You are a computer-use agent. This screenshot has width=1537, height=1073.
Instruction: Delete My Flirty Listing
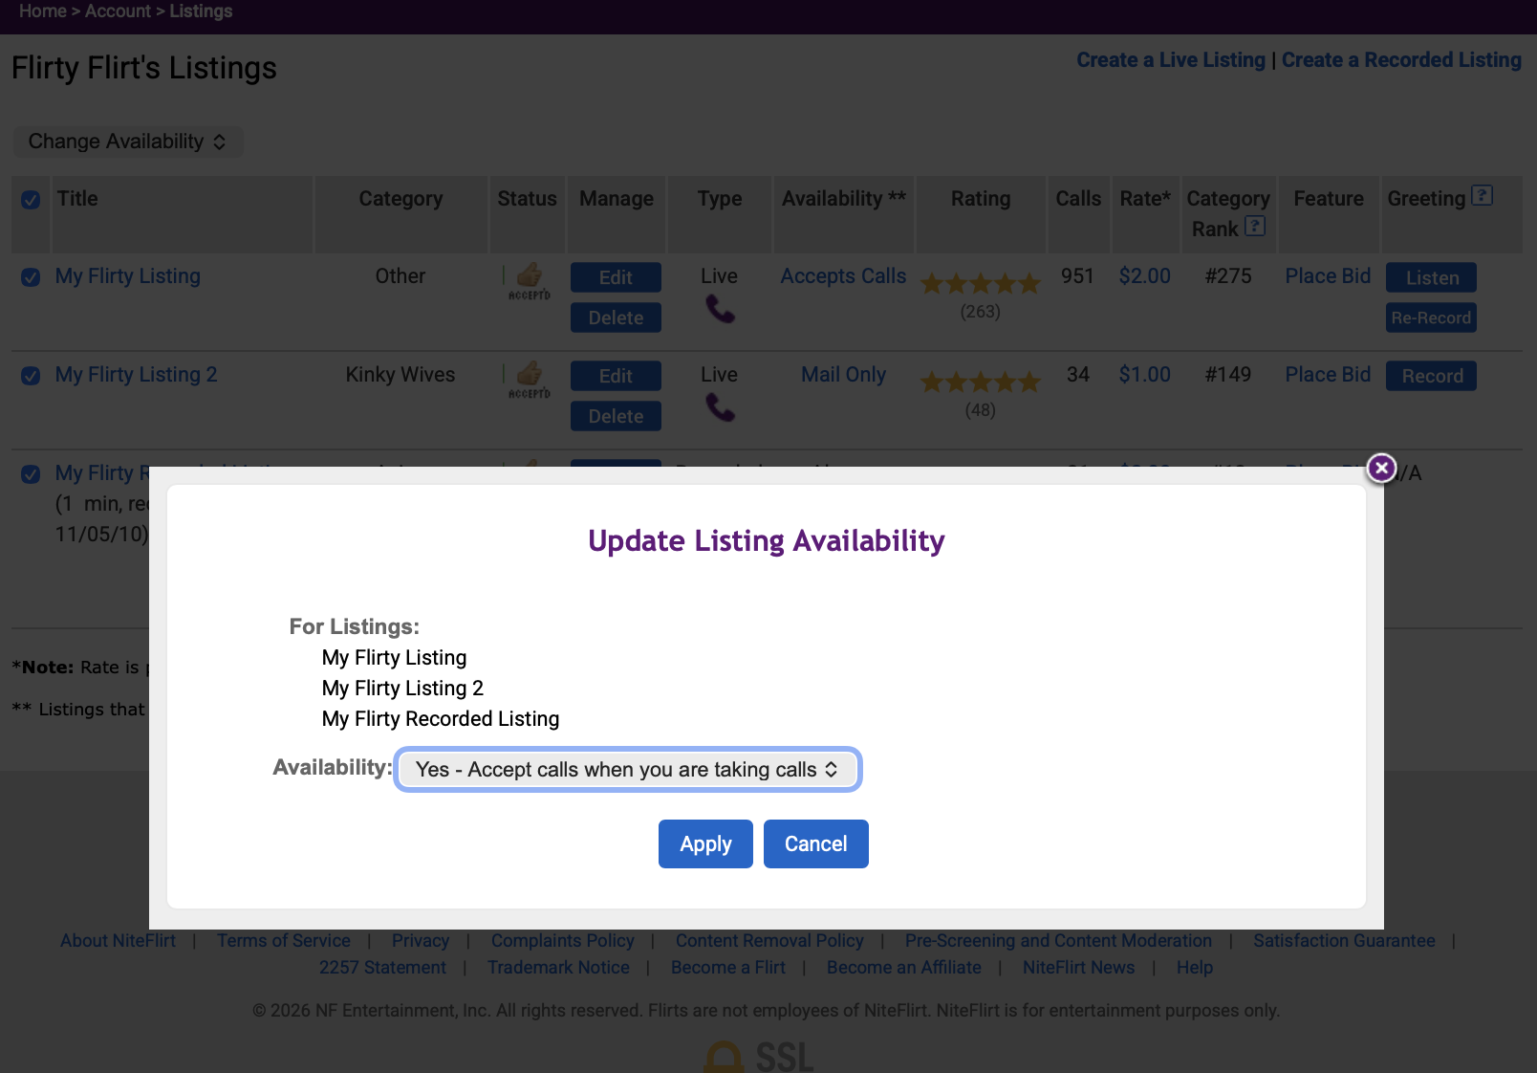click(616, 318)
